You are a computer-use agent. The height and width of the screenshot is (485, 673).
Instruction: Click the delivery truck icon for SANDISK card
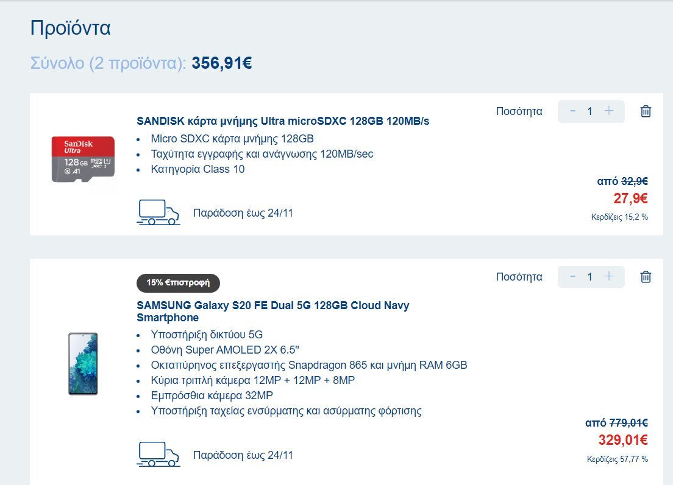158,212
